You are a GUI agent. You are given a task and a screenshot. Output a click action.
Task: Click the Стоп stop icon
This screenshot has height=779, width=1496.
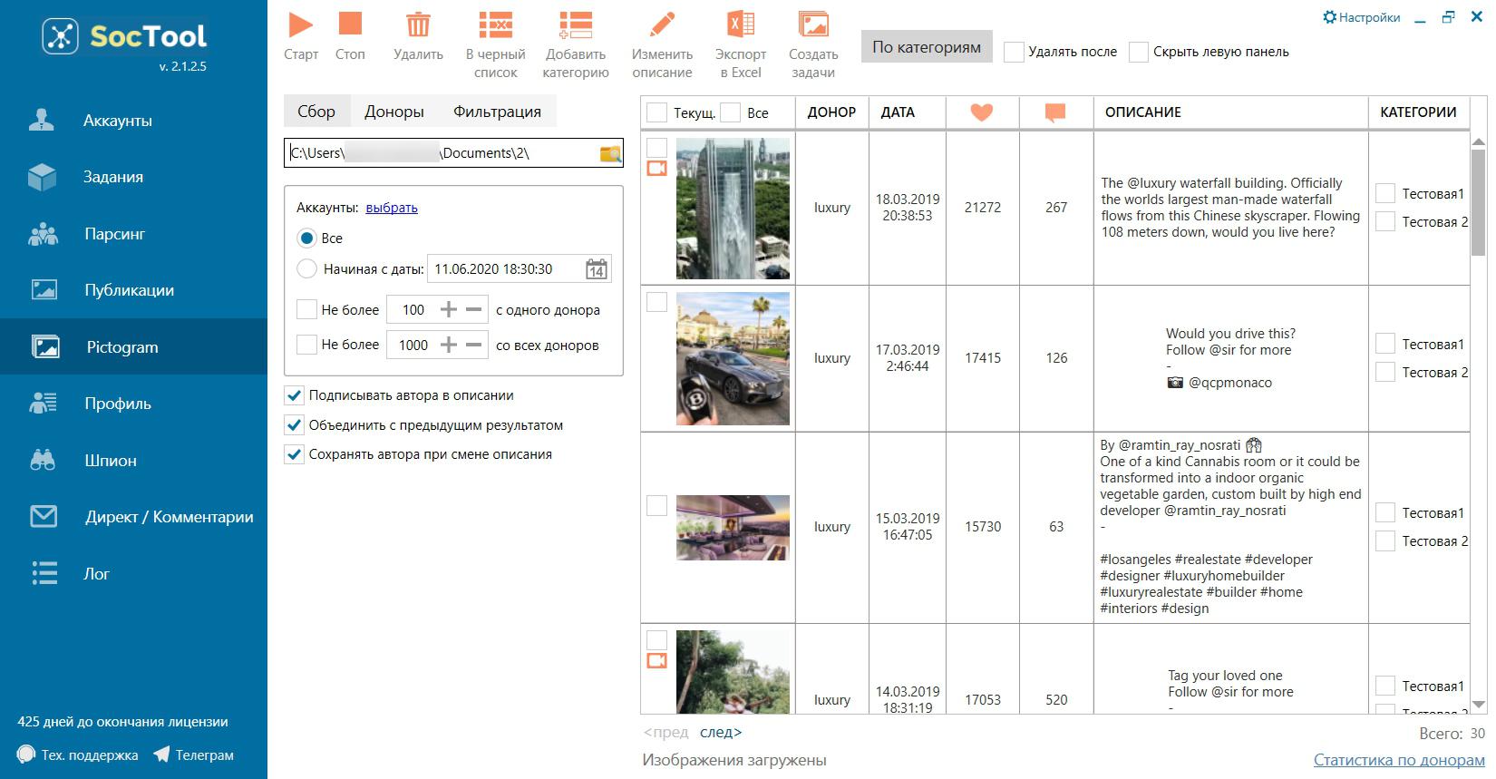[x=350, y=24]
